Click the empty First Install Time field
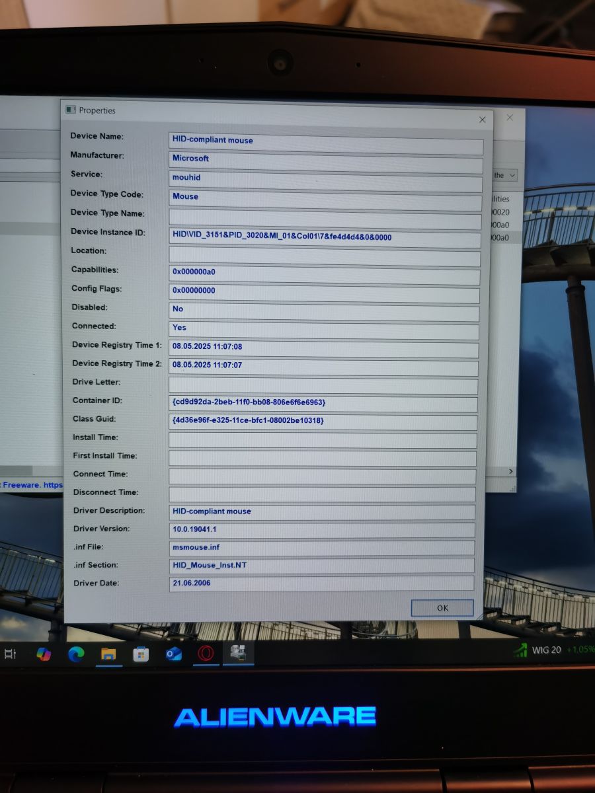595x793 pixels. 323,457
